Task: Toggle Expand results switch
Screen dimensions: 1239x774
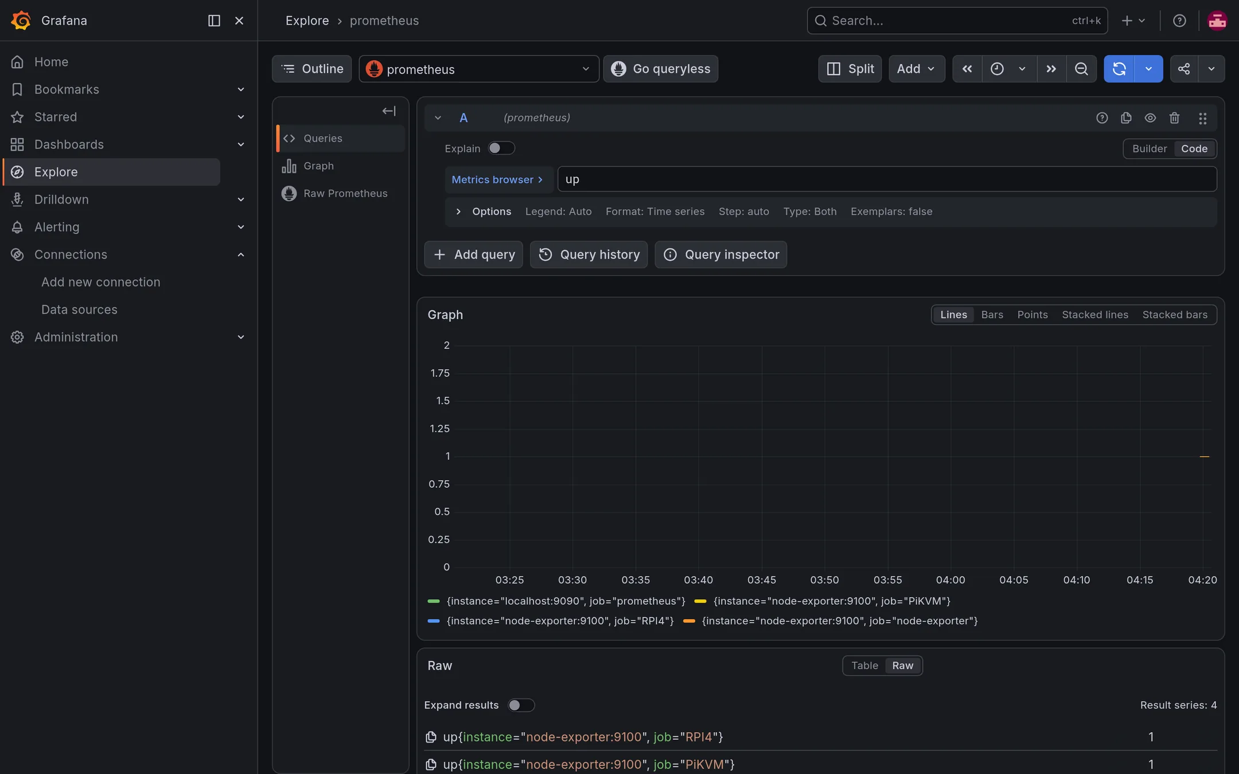Action: coord(521,705)
